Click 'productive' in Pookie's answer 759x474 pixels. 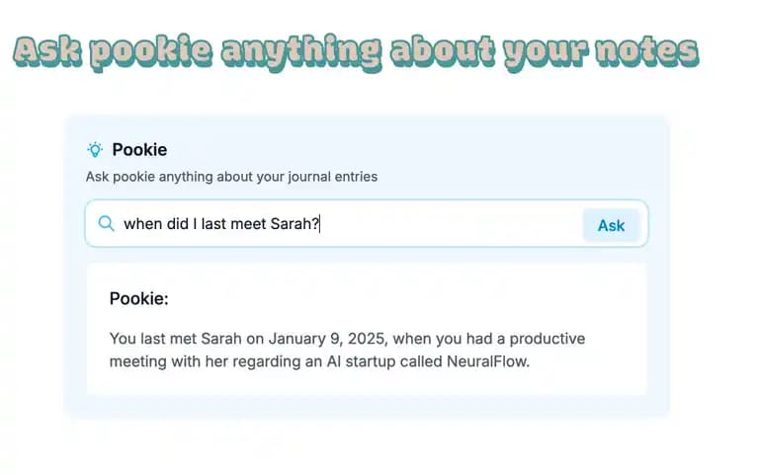547,339
